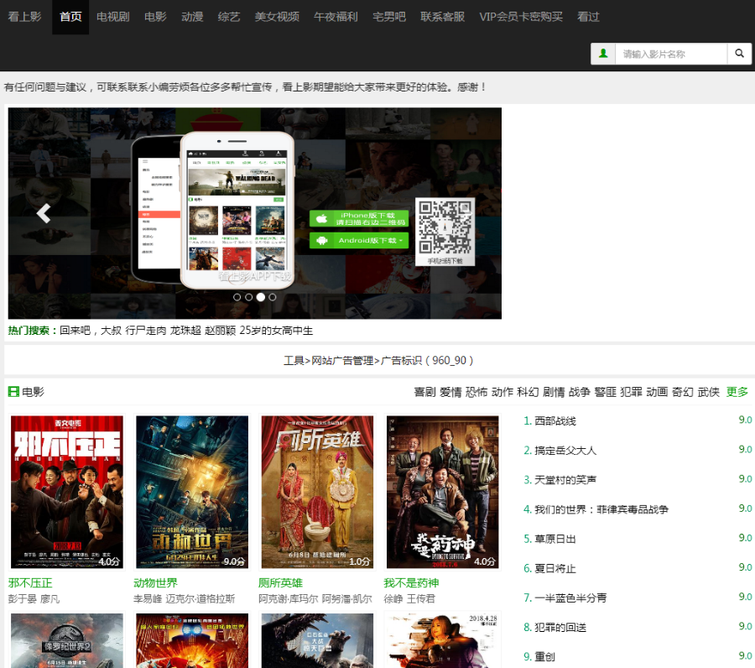Open the 美女视频 menu item
The image size is (755, 668).
coord(277,17)
